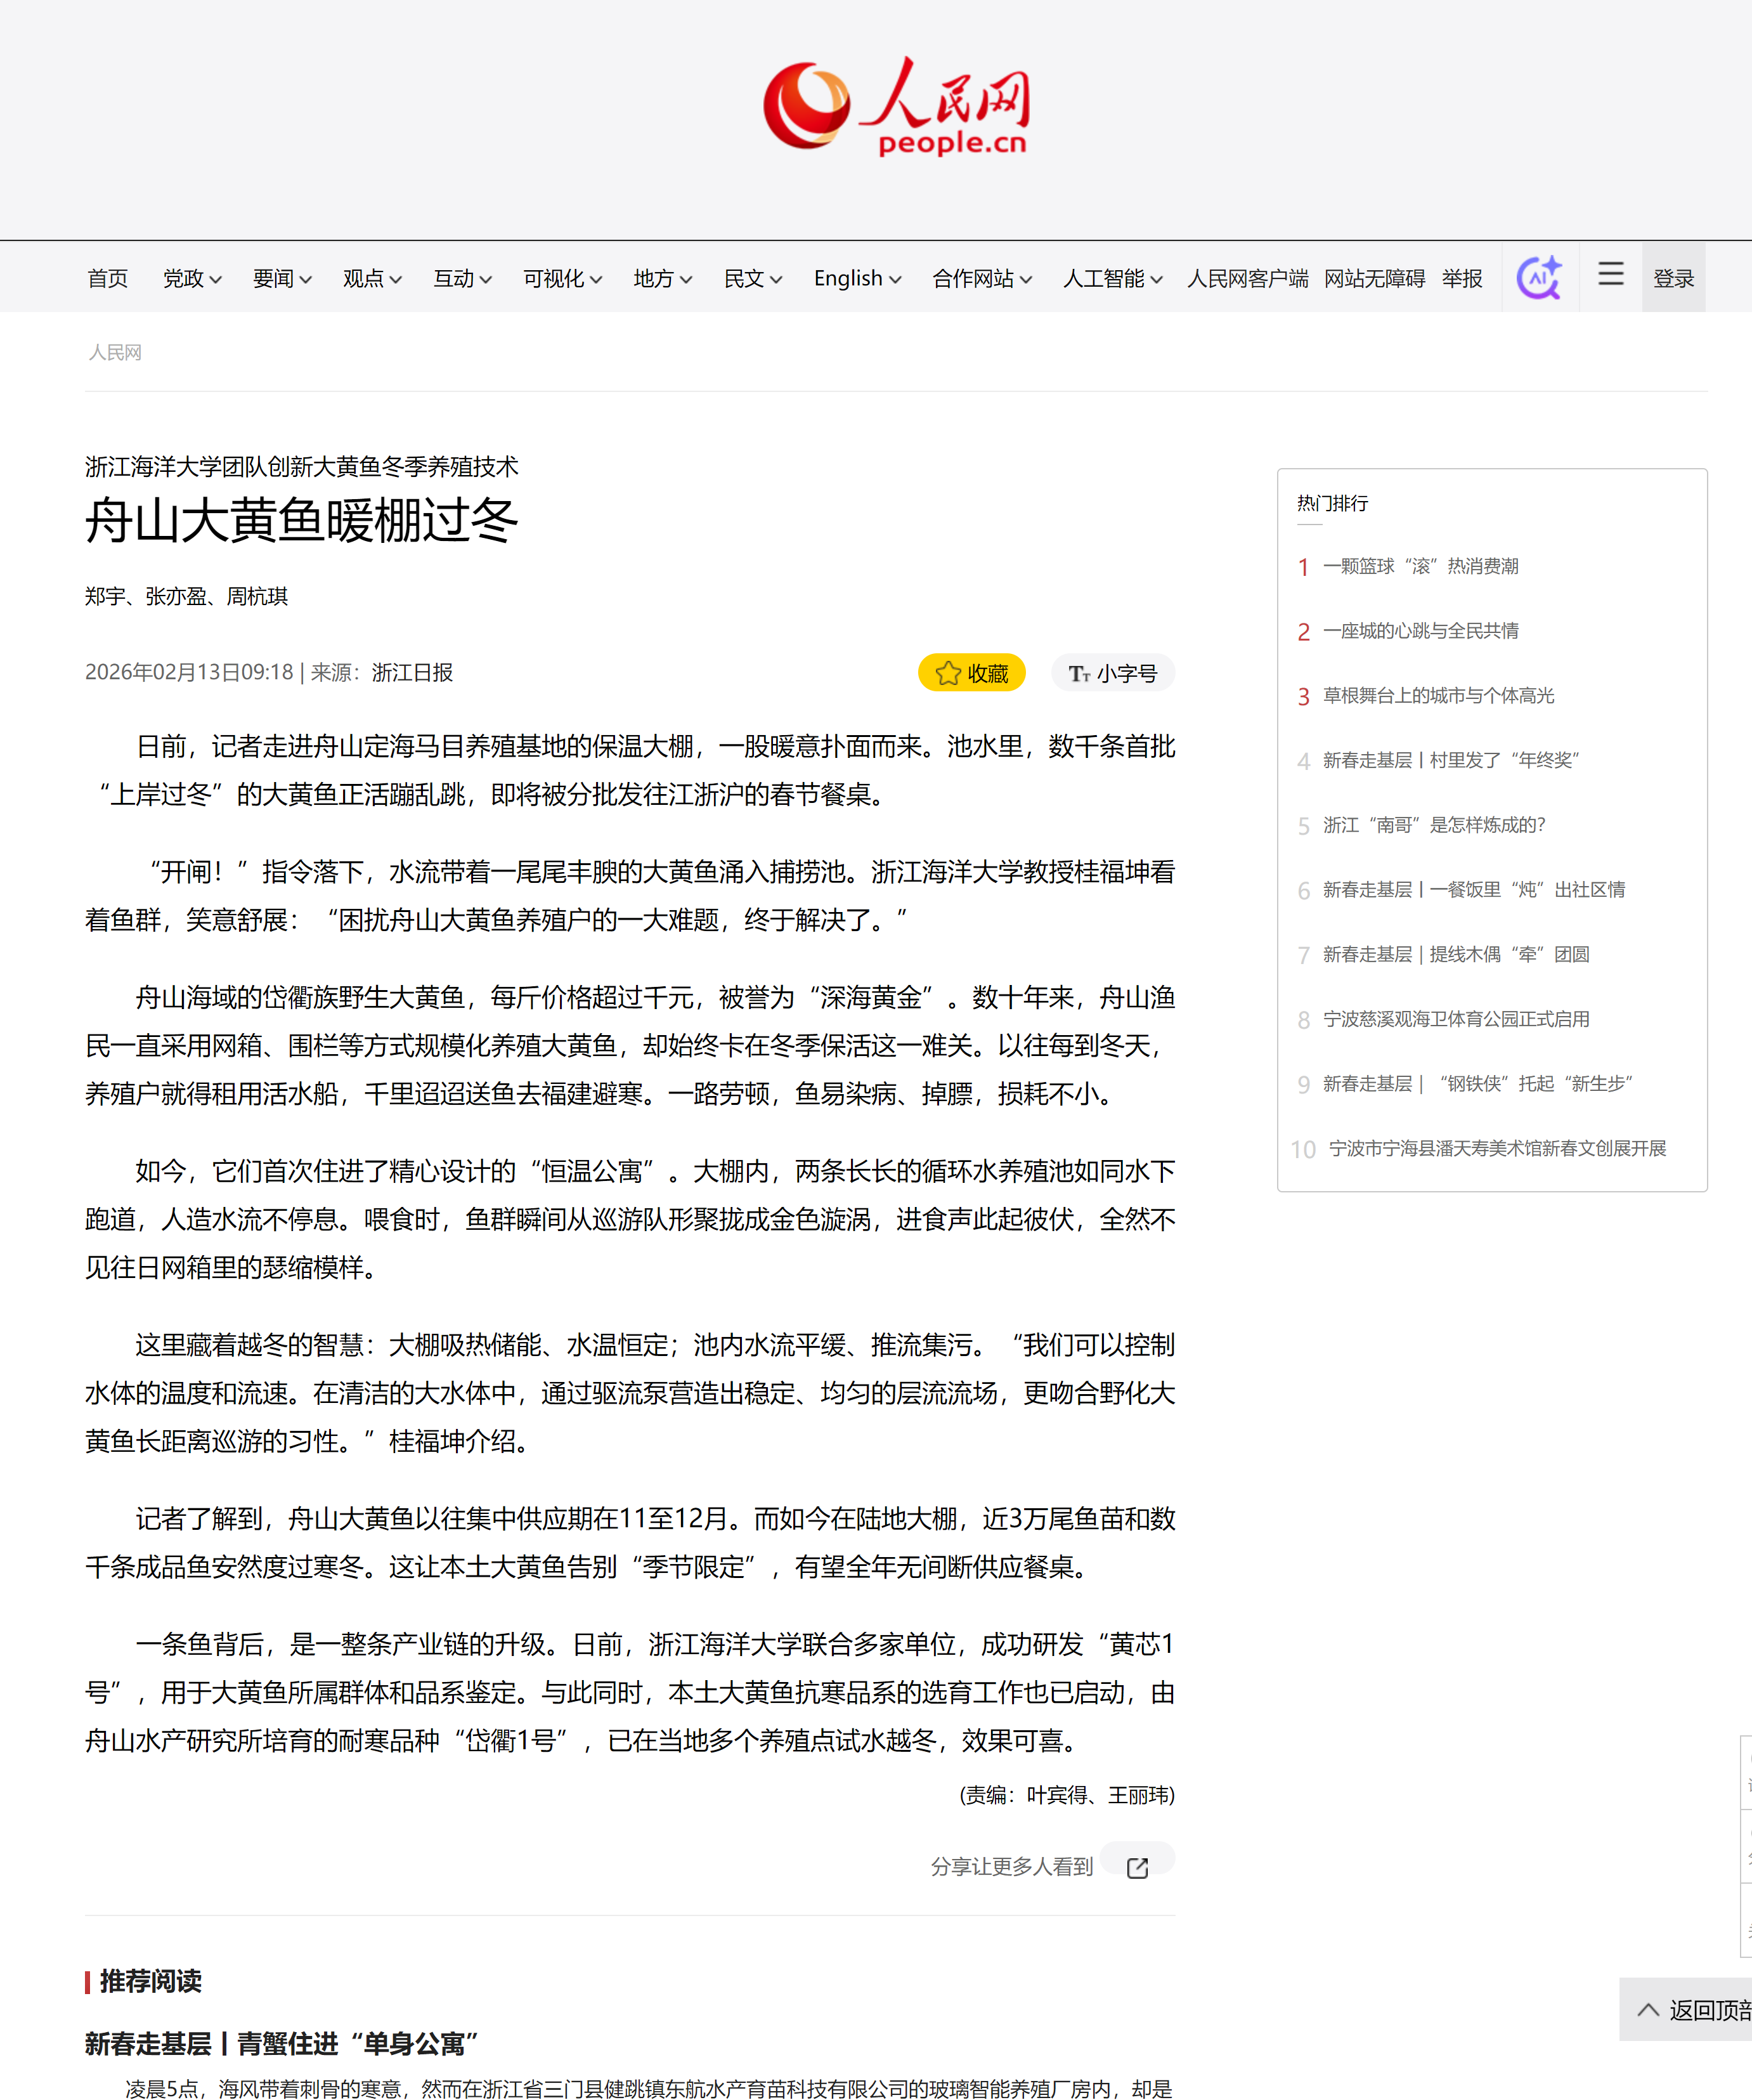Click the 推荐阅读 section heading
1752x2100 pixels.
[150, 1981]
